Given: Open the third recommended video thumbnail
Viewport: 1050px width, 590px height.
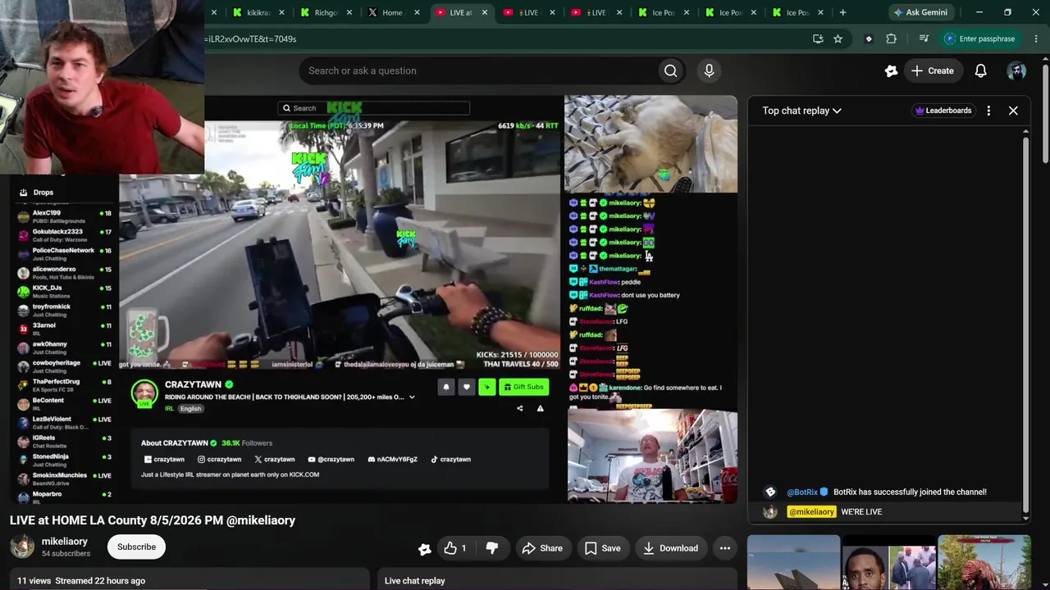Looking at the screenshot, I should pyautogui.click(x=984, y=562).
